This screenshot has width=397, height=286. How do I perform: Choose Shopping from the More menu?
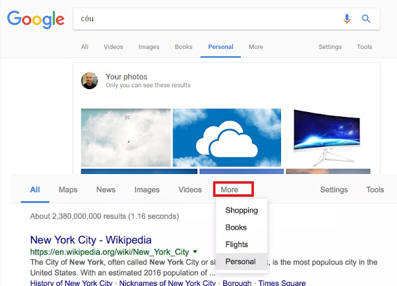coord(241,210)
